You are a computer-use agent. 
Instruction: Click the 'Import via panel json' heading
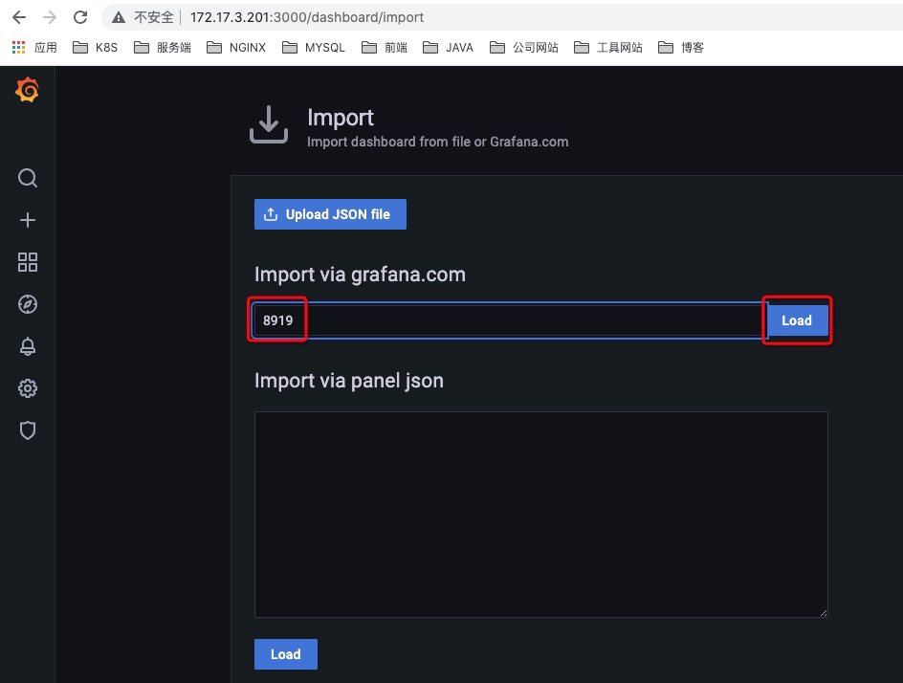349,381
